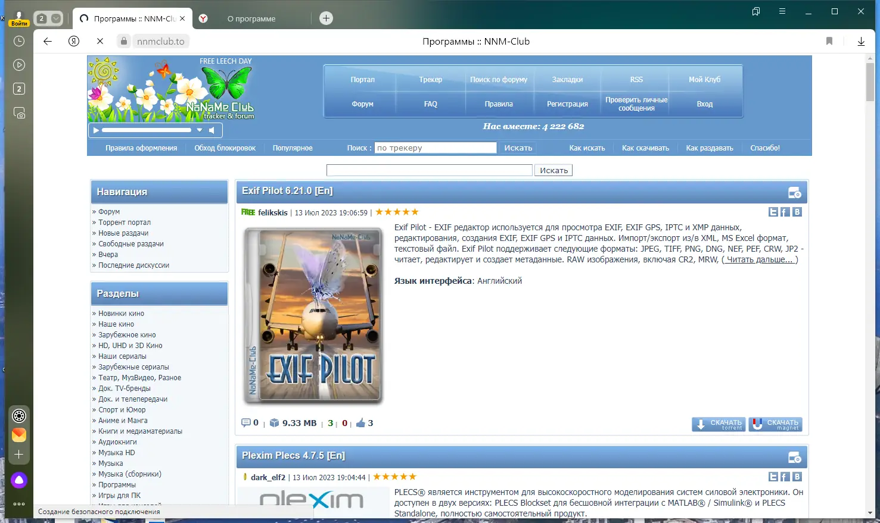
Task: Click the lock site security icon
Action: point(123,41)
